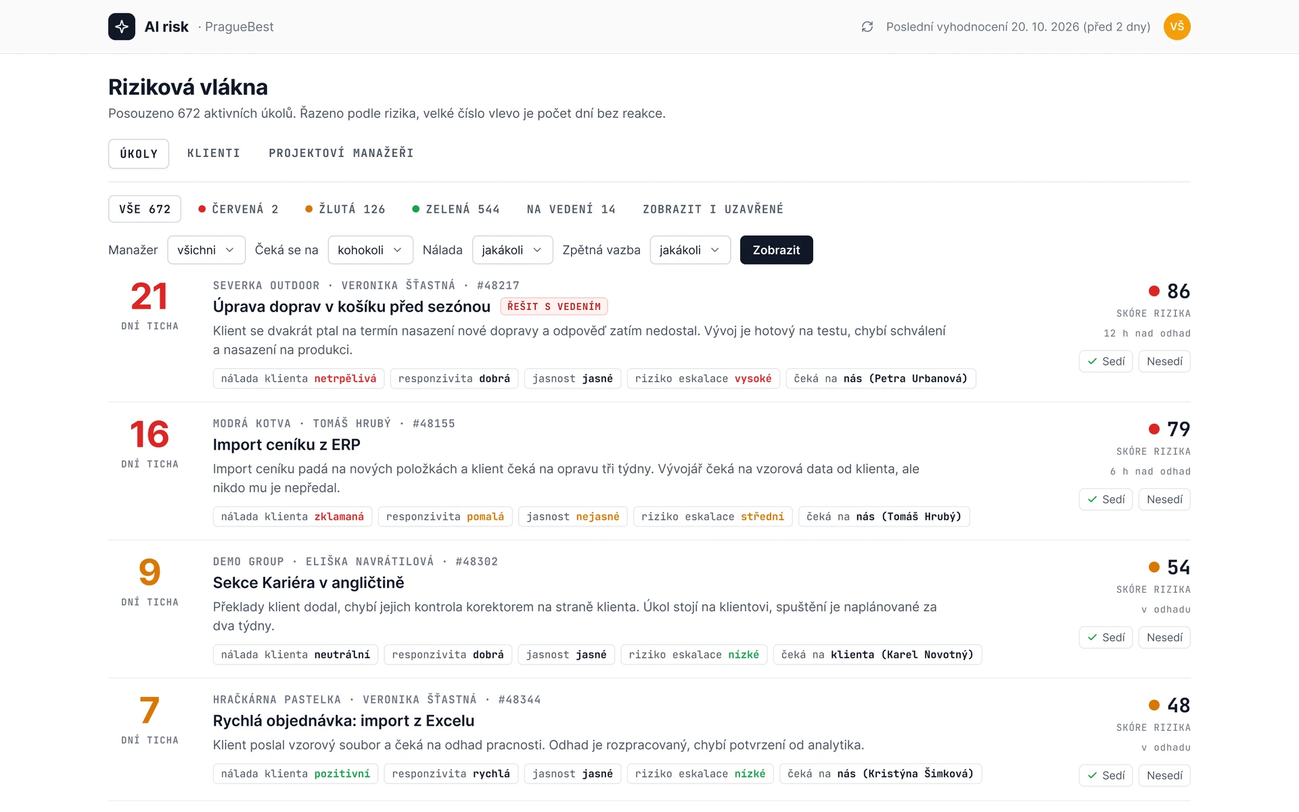Click the Zobrazit button
Image resolution: width=1299 pixels, height=812 pixels.
click(776, 250)
